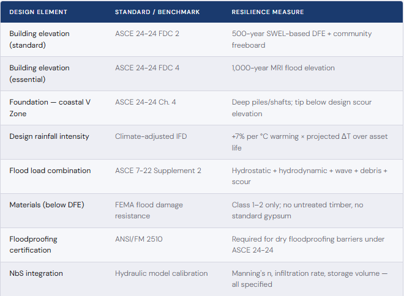Click the FEMA flood damage resistance text
404x296 pixels.
(x=149, y=210)
